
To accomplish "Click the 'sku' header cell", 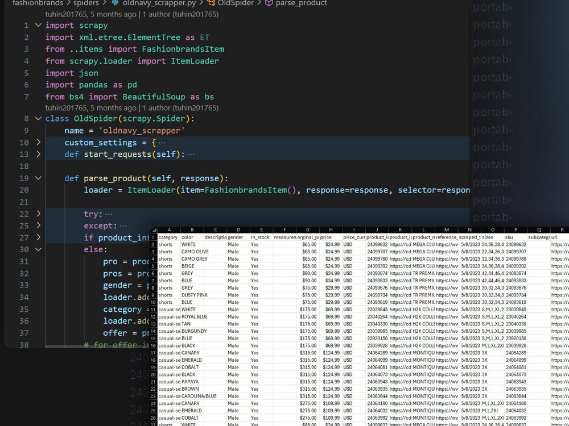I will (x=516, y=237).
